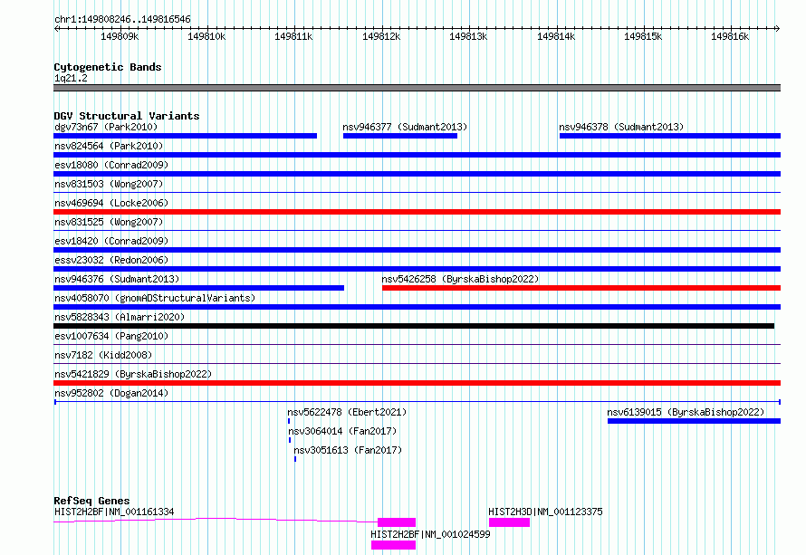Select the HIST2H3D NM_001123375 magenta gene box
806x555 pixels.
pyautogui.click(x=509, y=522)
